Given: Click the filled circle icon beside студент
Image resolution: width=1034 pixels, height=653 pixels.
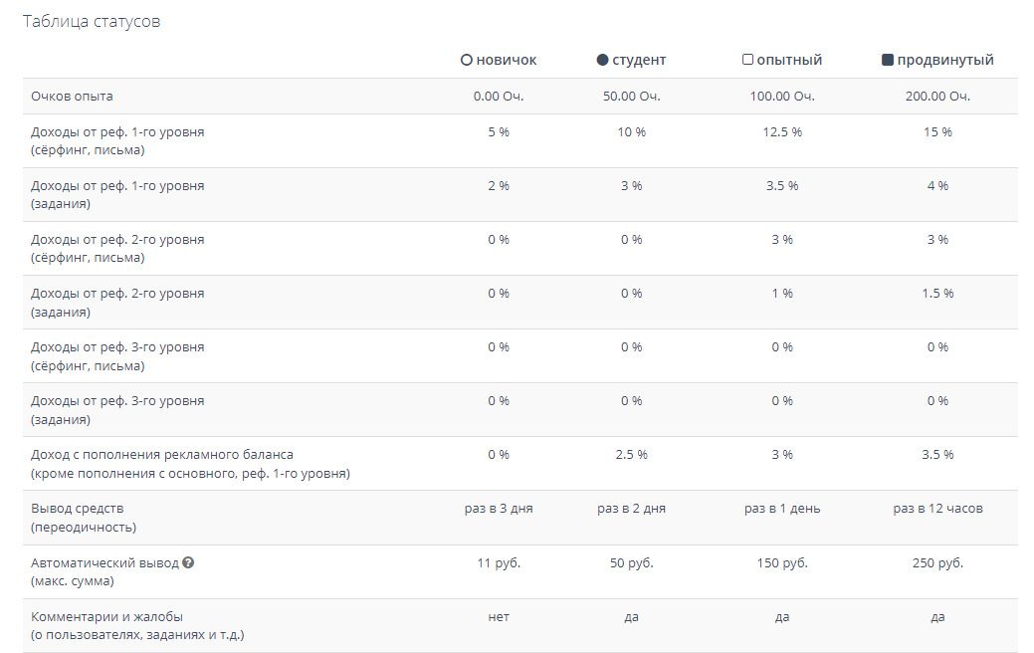Looking at the screenshot, I should (602, 60).
